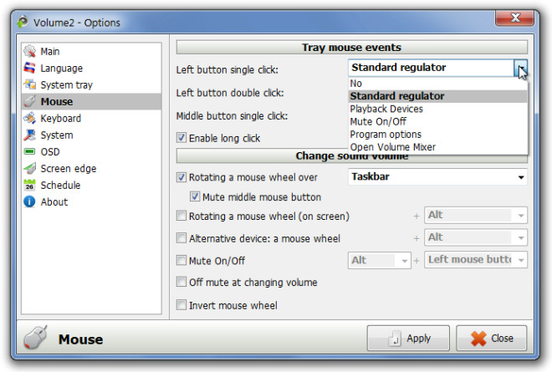Open the Schedule settings page

tap(91, 185)
